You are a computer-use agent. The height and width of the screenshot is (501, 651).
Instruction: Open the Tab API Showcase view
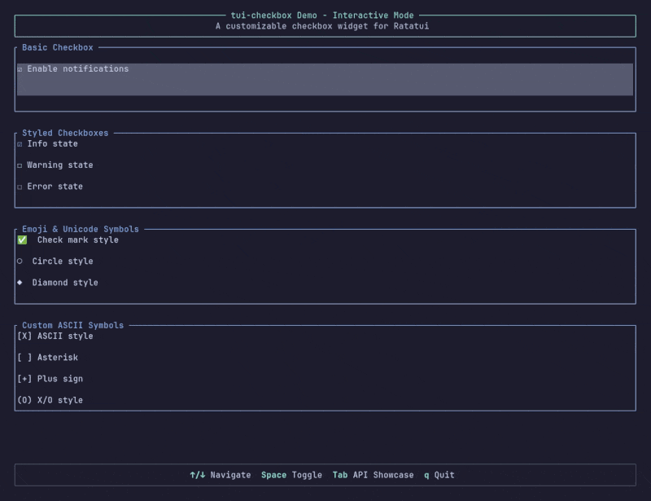pos(373,475)
